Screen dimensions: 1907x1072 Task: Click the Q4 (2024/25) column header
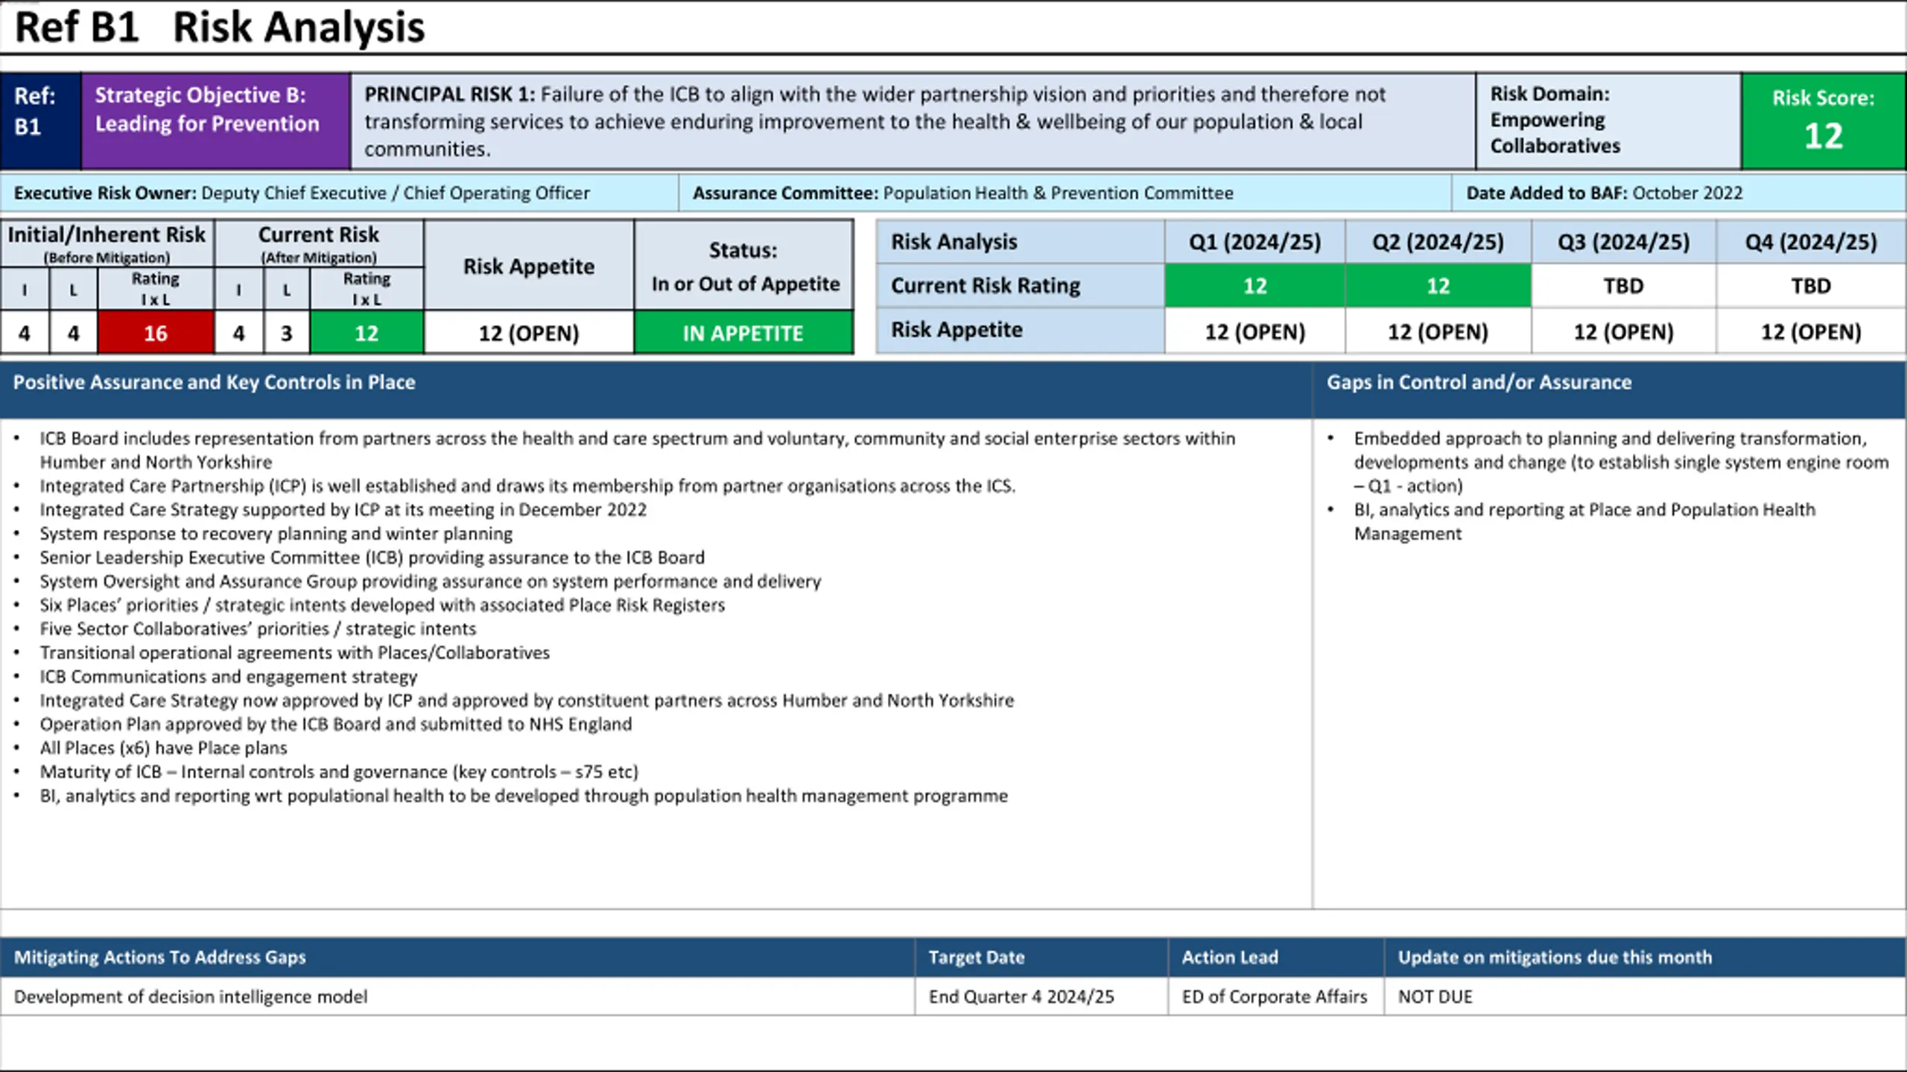[1810, 242]
